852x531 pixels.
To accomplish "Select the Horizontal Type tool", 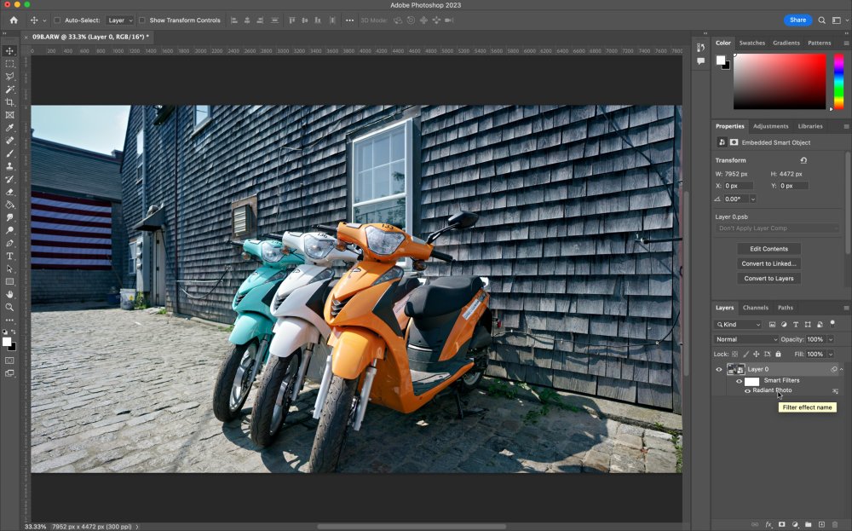I will [x=9, y=256].
